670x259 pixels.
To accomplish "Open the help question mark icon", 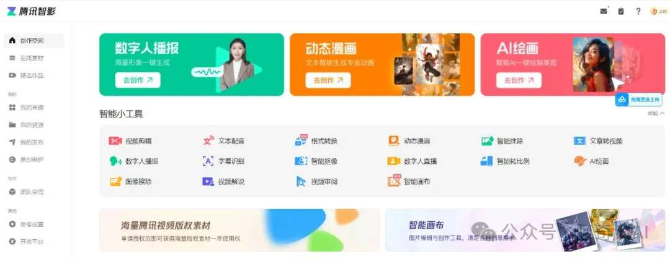I will point(638,12).
